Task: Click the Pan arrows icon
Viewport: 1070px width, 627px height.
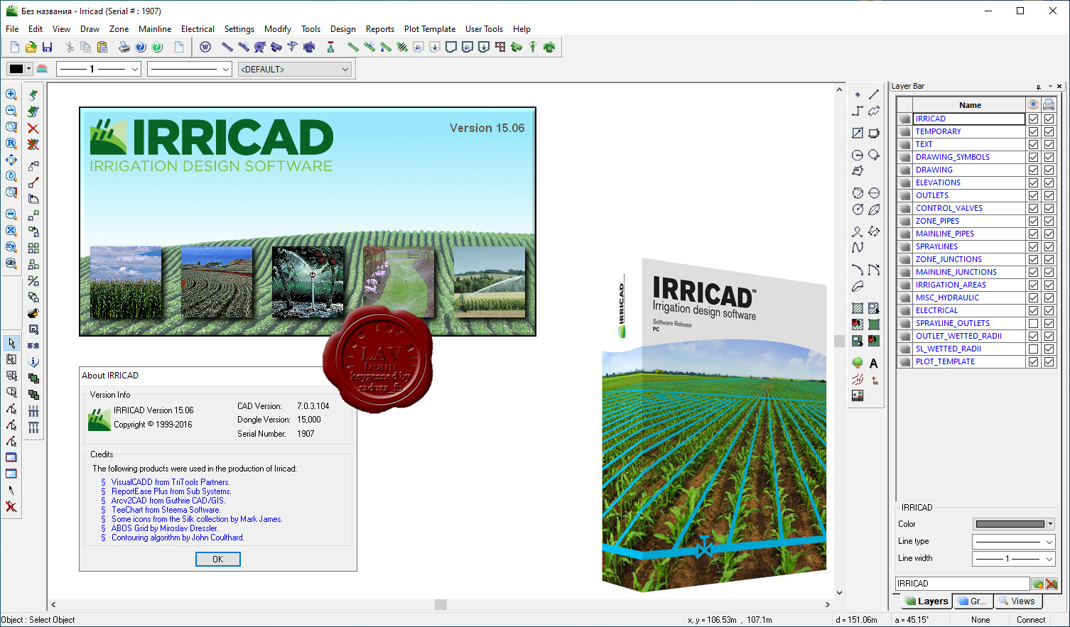Action: tap(11, 160)
